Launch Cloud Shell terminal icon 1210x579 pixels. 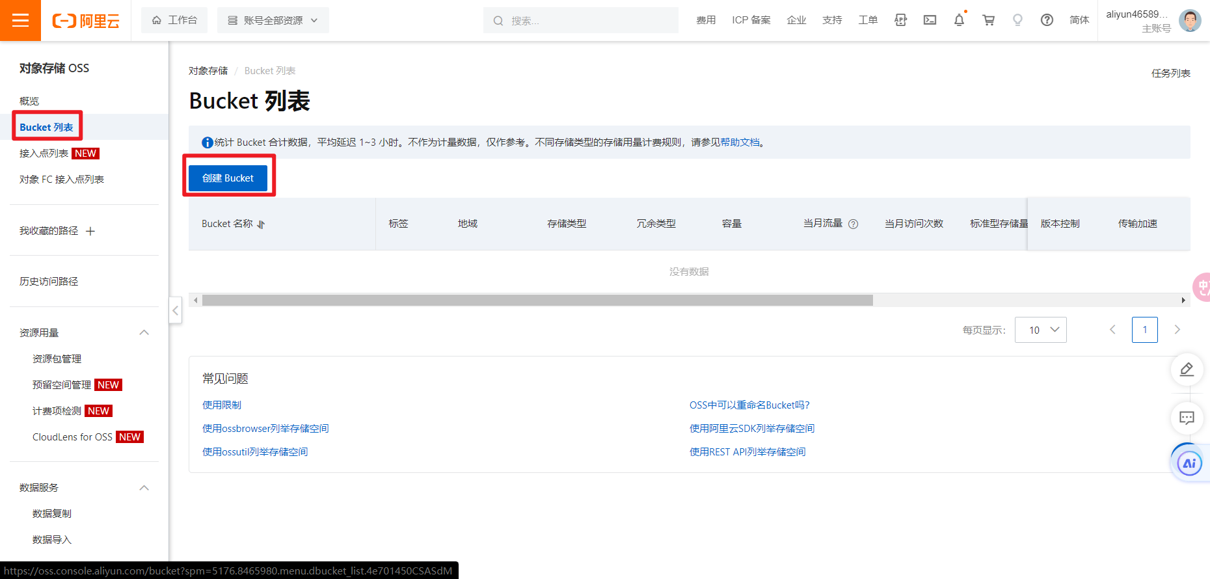(930, 20)
